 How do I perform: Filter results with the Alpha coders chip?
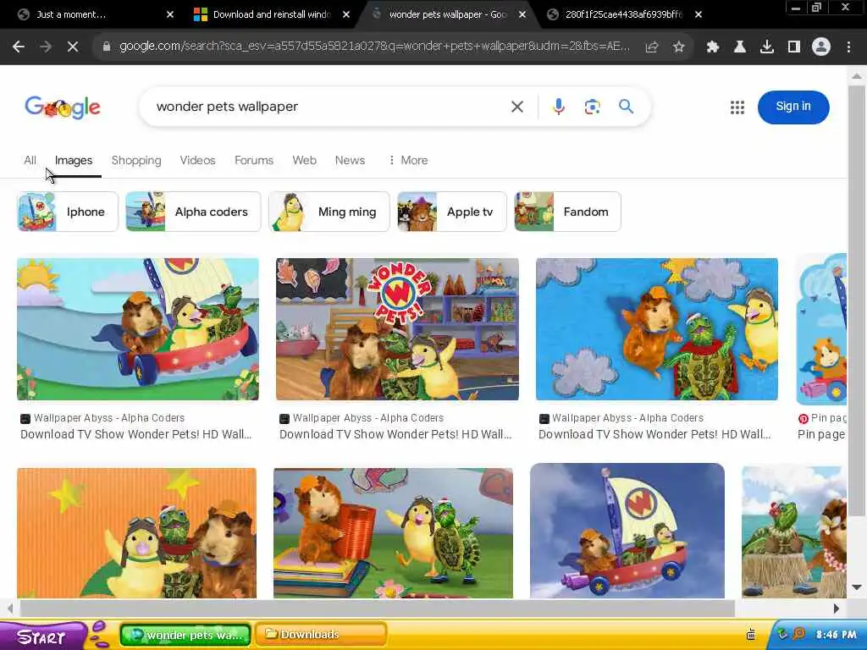193,212
